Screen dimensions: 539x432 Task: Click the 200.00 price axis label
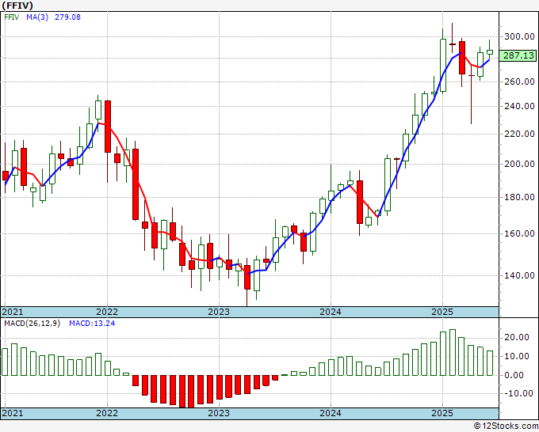click(x=519, y=164)
